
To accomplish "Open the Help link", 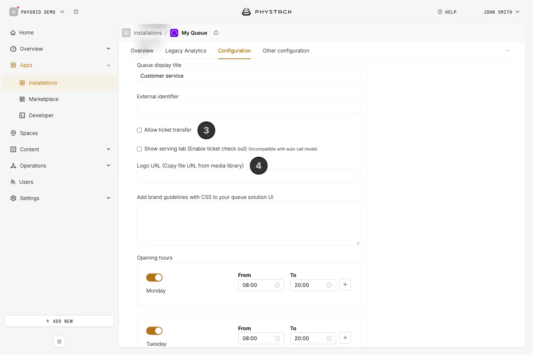I will (447, 12).
